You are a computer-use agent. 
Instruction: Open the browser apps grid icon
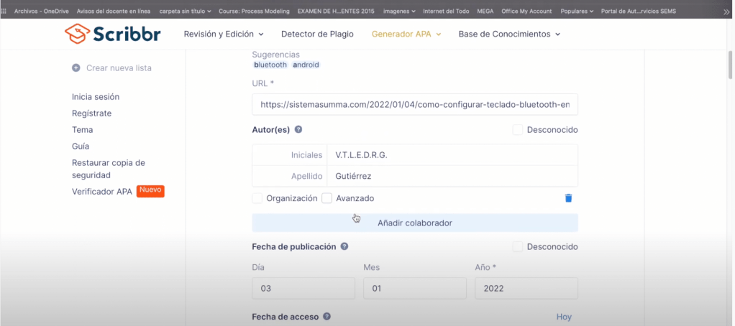(x=6, y=11)
